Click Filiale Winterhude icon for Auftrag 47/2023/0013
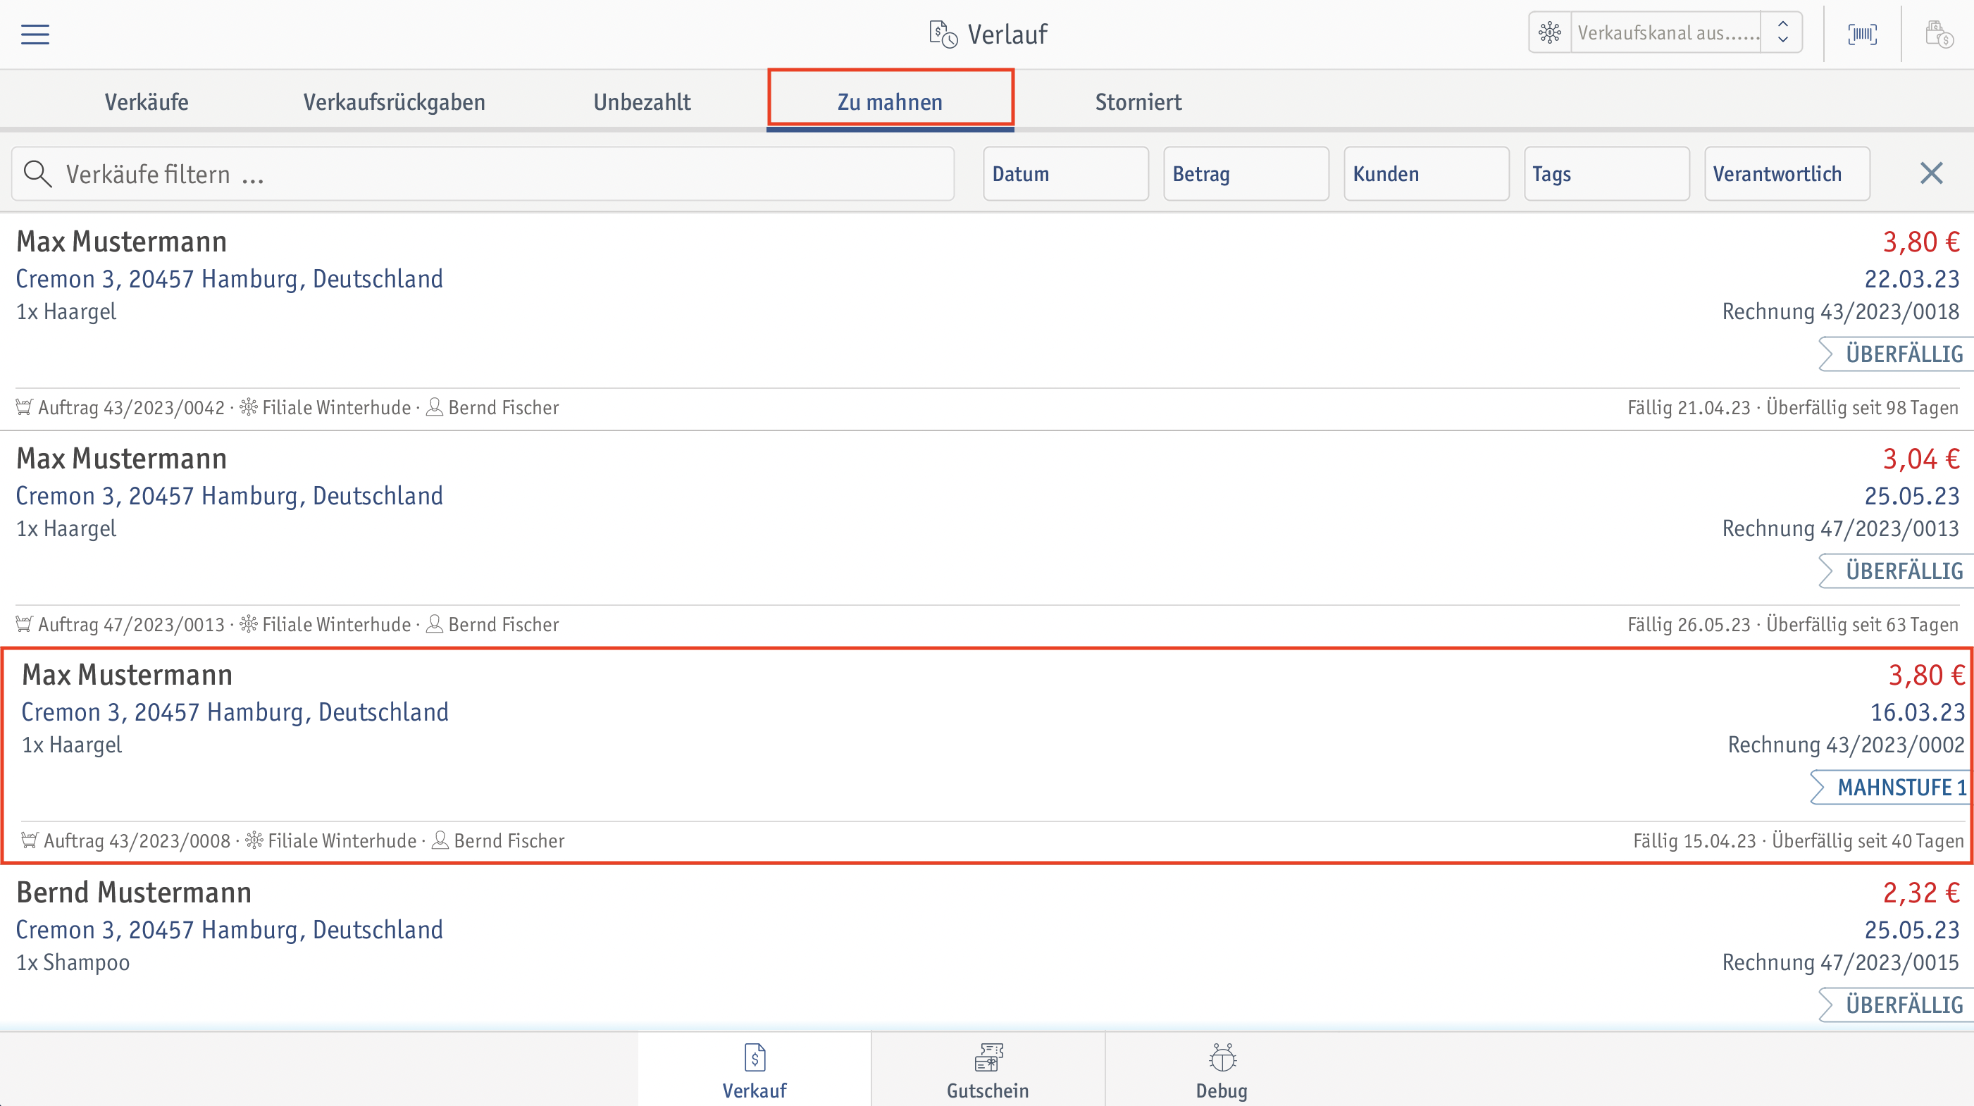 (x=248, y=624)
